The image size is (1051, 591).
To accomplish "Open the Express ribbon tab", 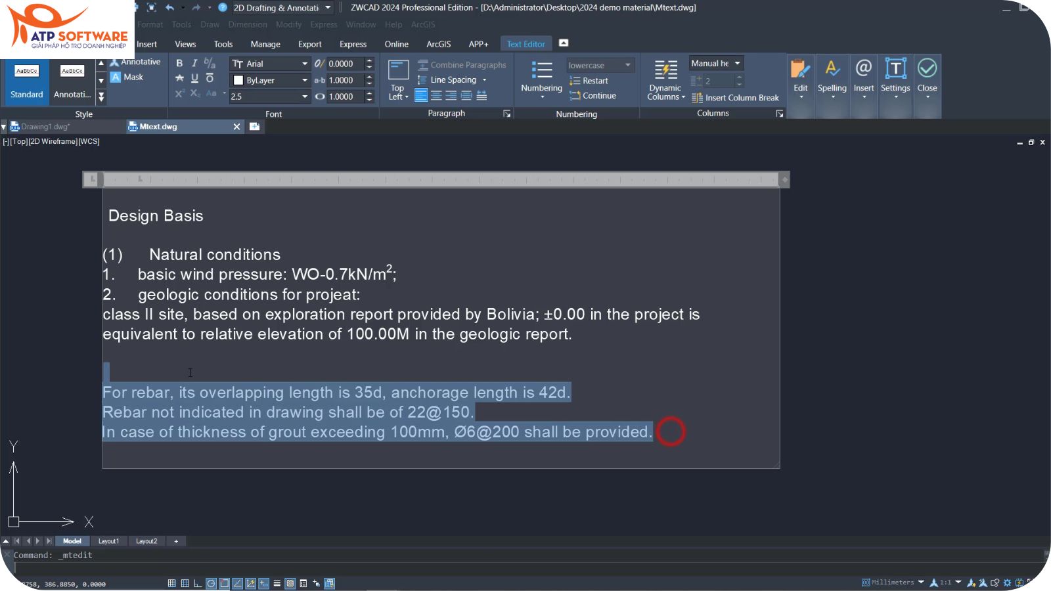I will [353, 44].
